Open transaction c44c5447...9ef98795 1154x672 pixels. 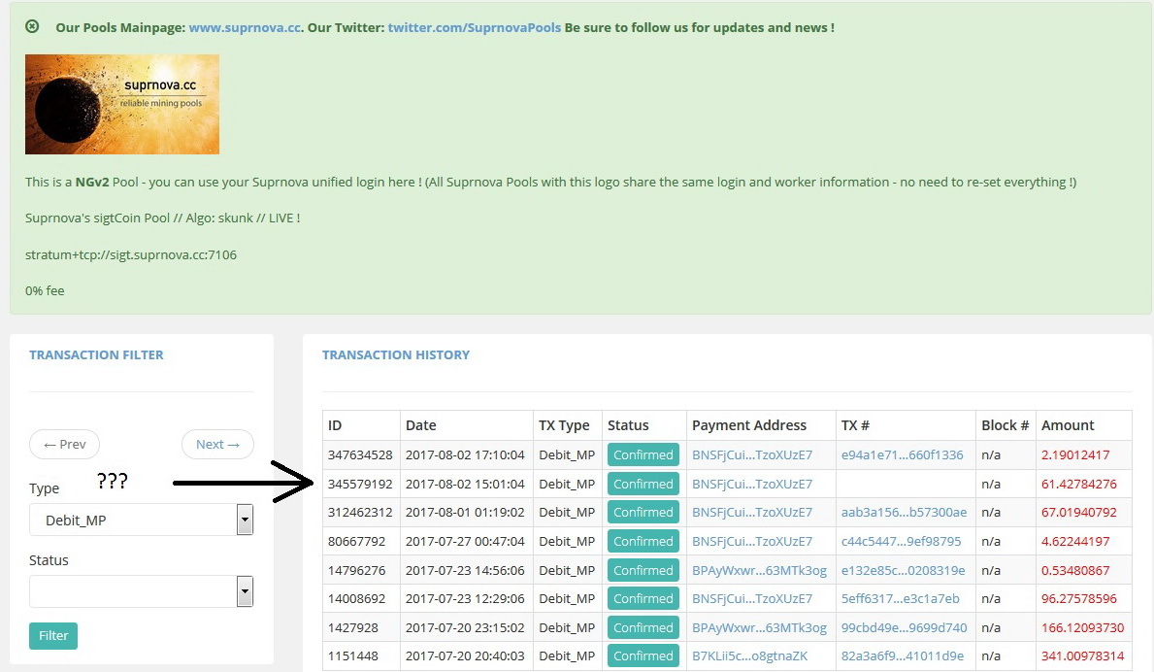coord(901,541)
